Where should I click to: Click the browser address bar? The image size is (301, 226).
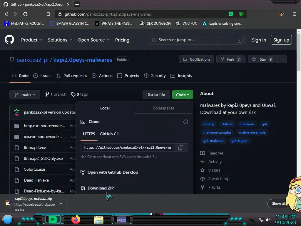pyautogui.click(x=141, y=14)
